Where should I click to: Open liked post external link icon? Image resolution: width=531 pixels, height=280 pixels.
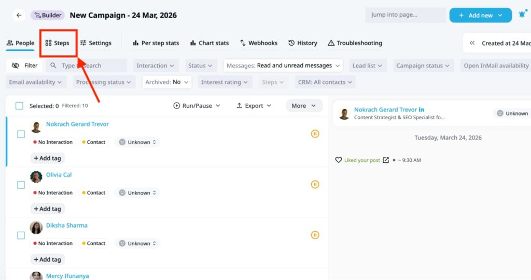coord(386,160)
